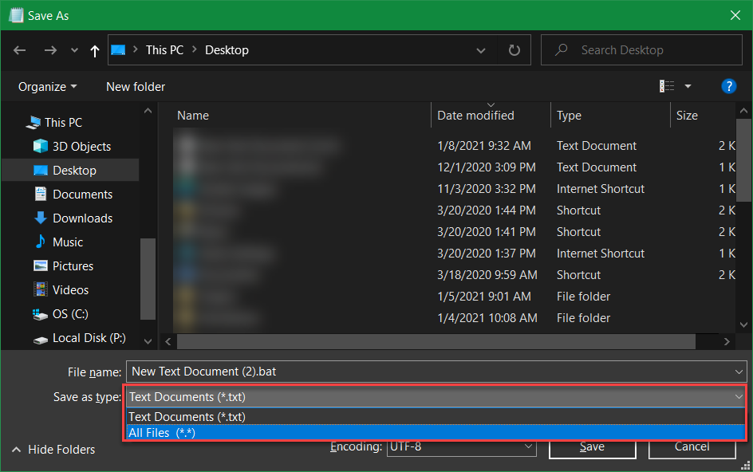Viewport: 753px width, 472px height.
Task: Open the Encoding dropdown showing UTF-8
Action: (461, 446)
